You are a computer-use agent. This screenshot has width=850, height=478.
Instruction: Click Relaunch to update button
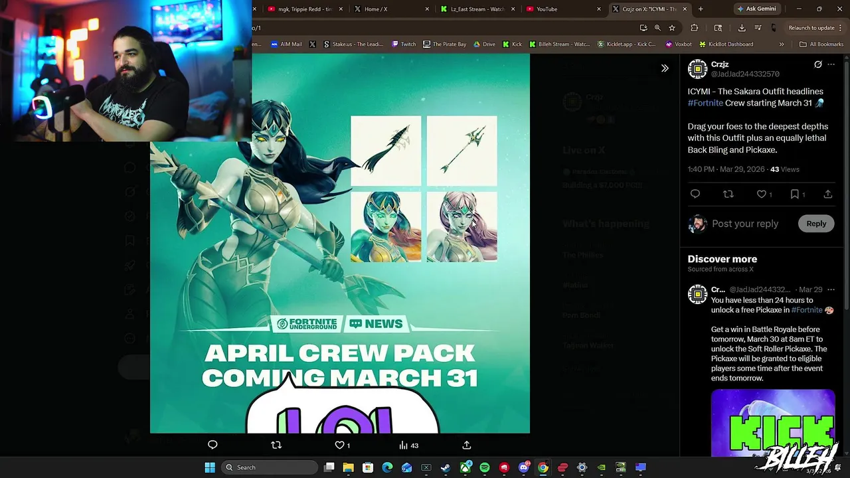[811, 28]
